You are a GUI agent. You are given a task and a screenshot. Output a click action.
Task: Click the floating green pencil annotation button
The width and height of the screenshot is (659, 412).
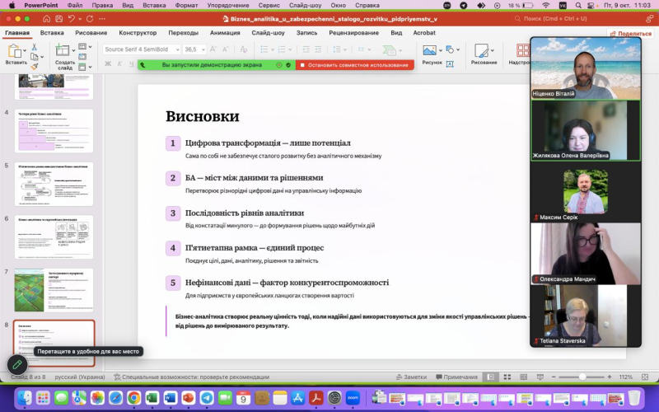point(17,364)
